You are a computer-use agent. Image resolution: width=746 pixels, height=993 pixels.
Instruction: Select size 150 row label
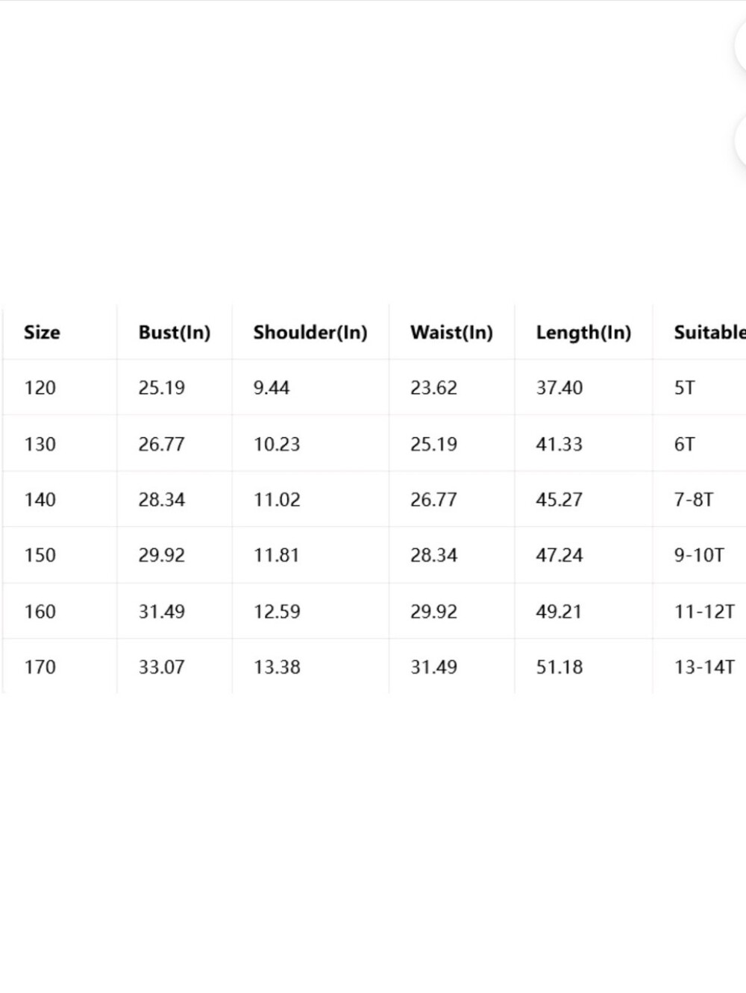click(40, 555)
